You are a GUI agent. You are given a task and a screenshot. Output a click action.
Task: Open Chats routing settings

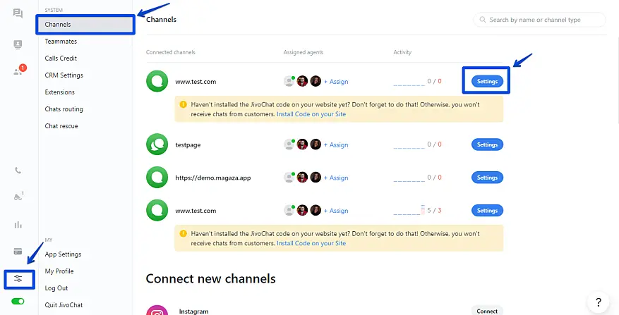(64, 109)
